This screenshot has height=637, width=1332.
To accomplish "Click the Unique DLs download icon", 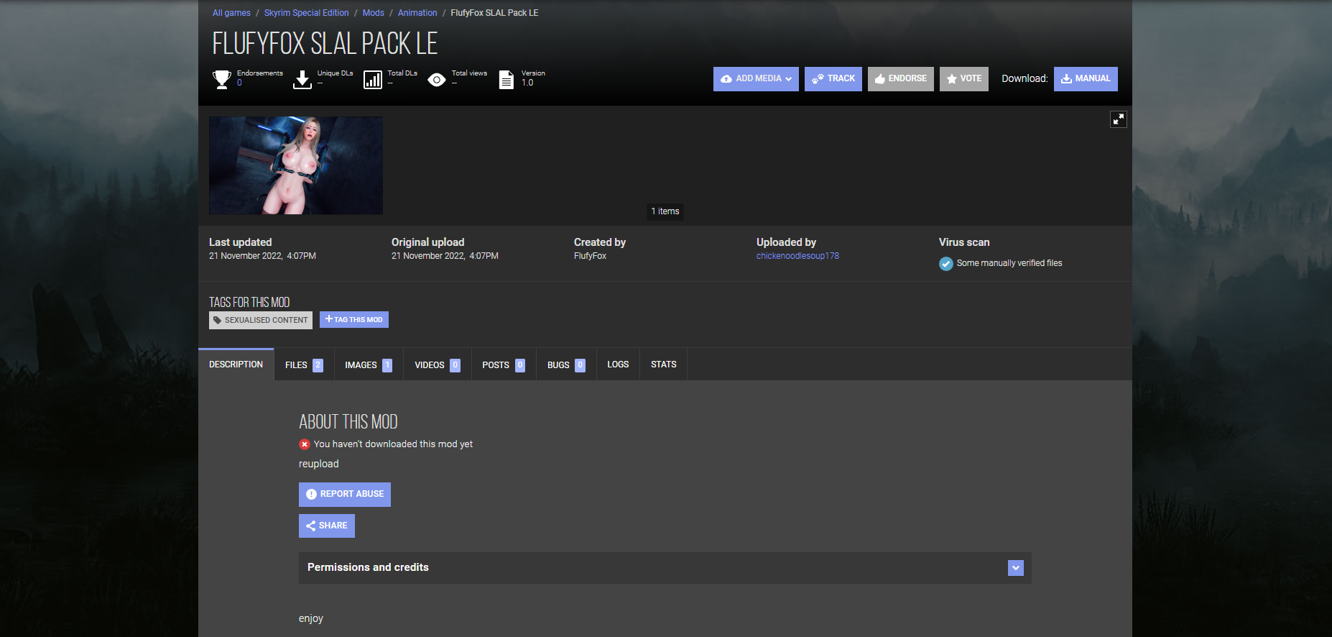I will click(302, 79).
